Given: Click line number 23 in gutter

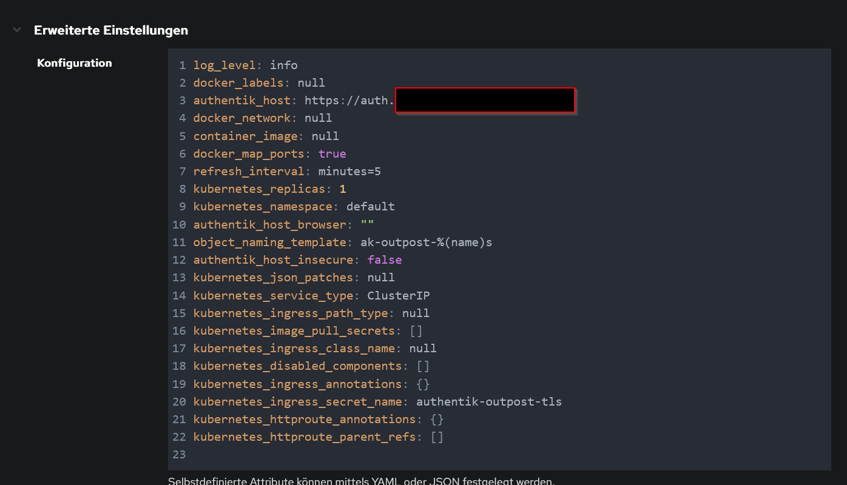Looking at the screenshot, I should (x=179, y=455).
